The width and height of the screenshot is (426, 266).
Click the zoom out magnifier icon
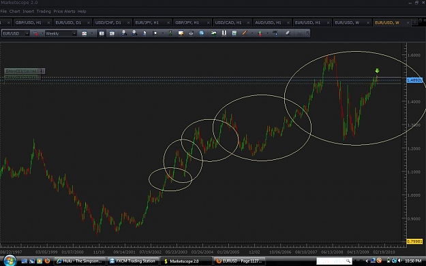134,33
